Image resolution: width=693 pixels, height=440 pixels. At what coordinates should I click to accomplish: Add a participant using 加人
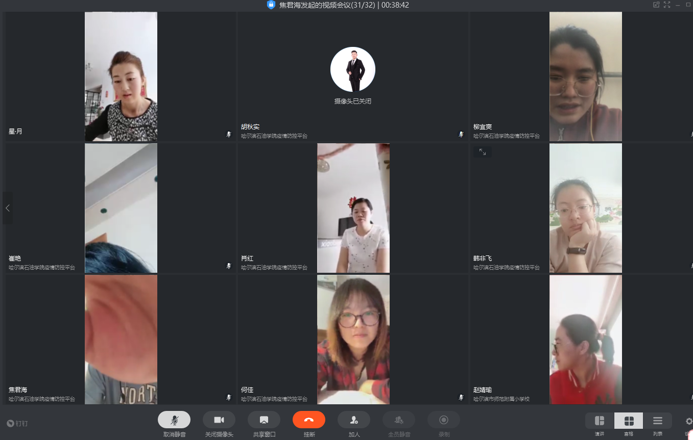354,420
